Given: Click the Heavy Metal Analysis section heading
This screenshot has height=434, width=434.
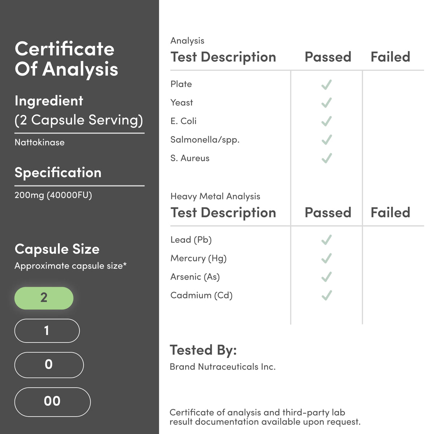Looking at the screenshot, I should [x=215, y=196].
